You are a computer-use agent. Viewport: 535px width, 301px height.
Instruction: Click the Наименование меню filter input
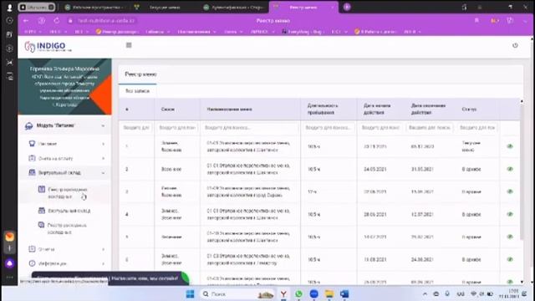click(x=250, y=127)
